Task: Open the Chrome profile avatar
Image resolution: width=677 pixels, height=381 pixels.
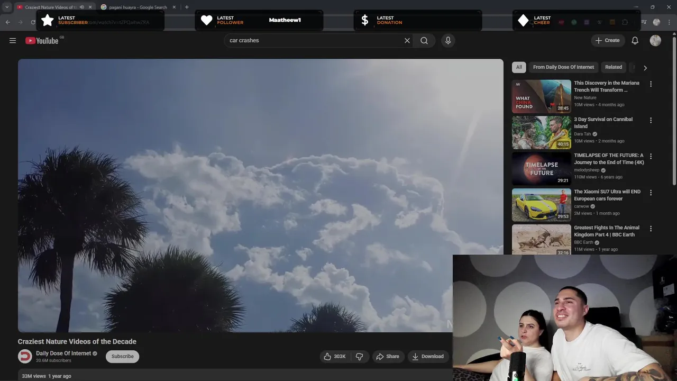Action: tap(656, 22)
